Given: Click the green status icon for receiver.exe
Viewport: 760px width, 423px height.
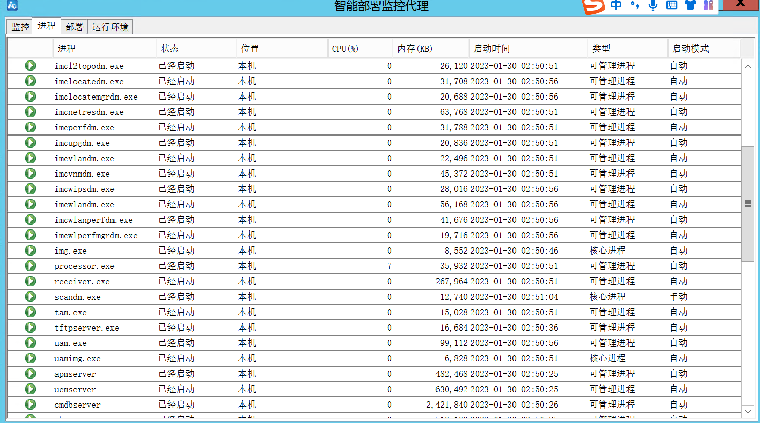Looking at the screenshot, I should (30, 281).
